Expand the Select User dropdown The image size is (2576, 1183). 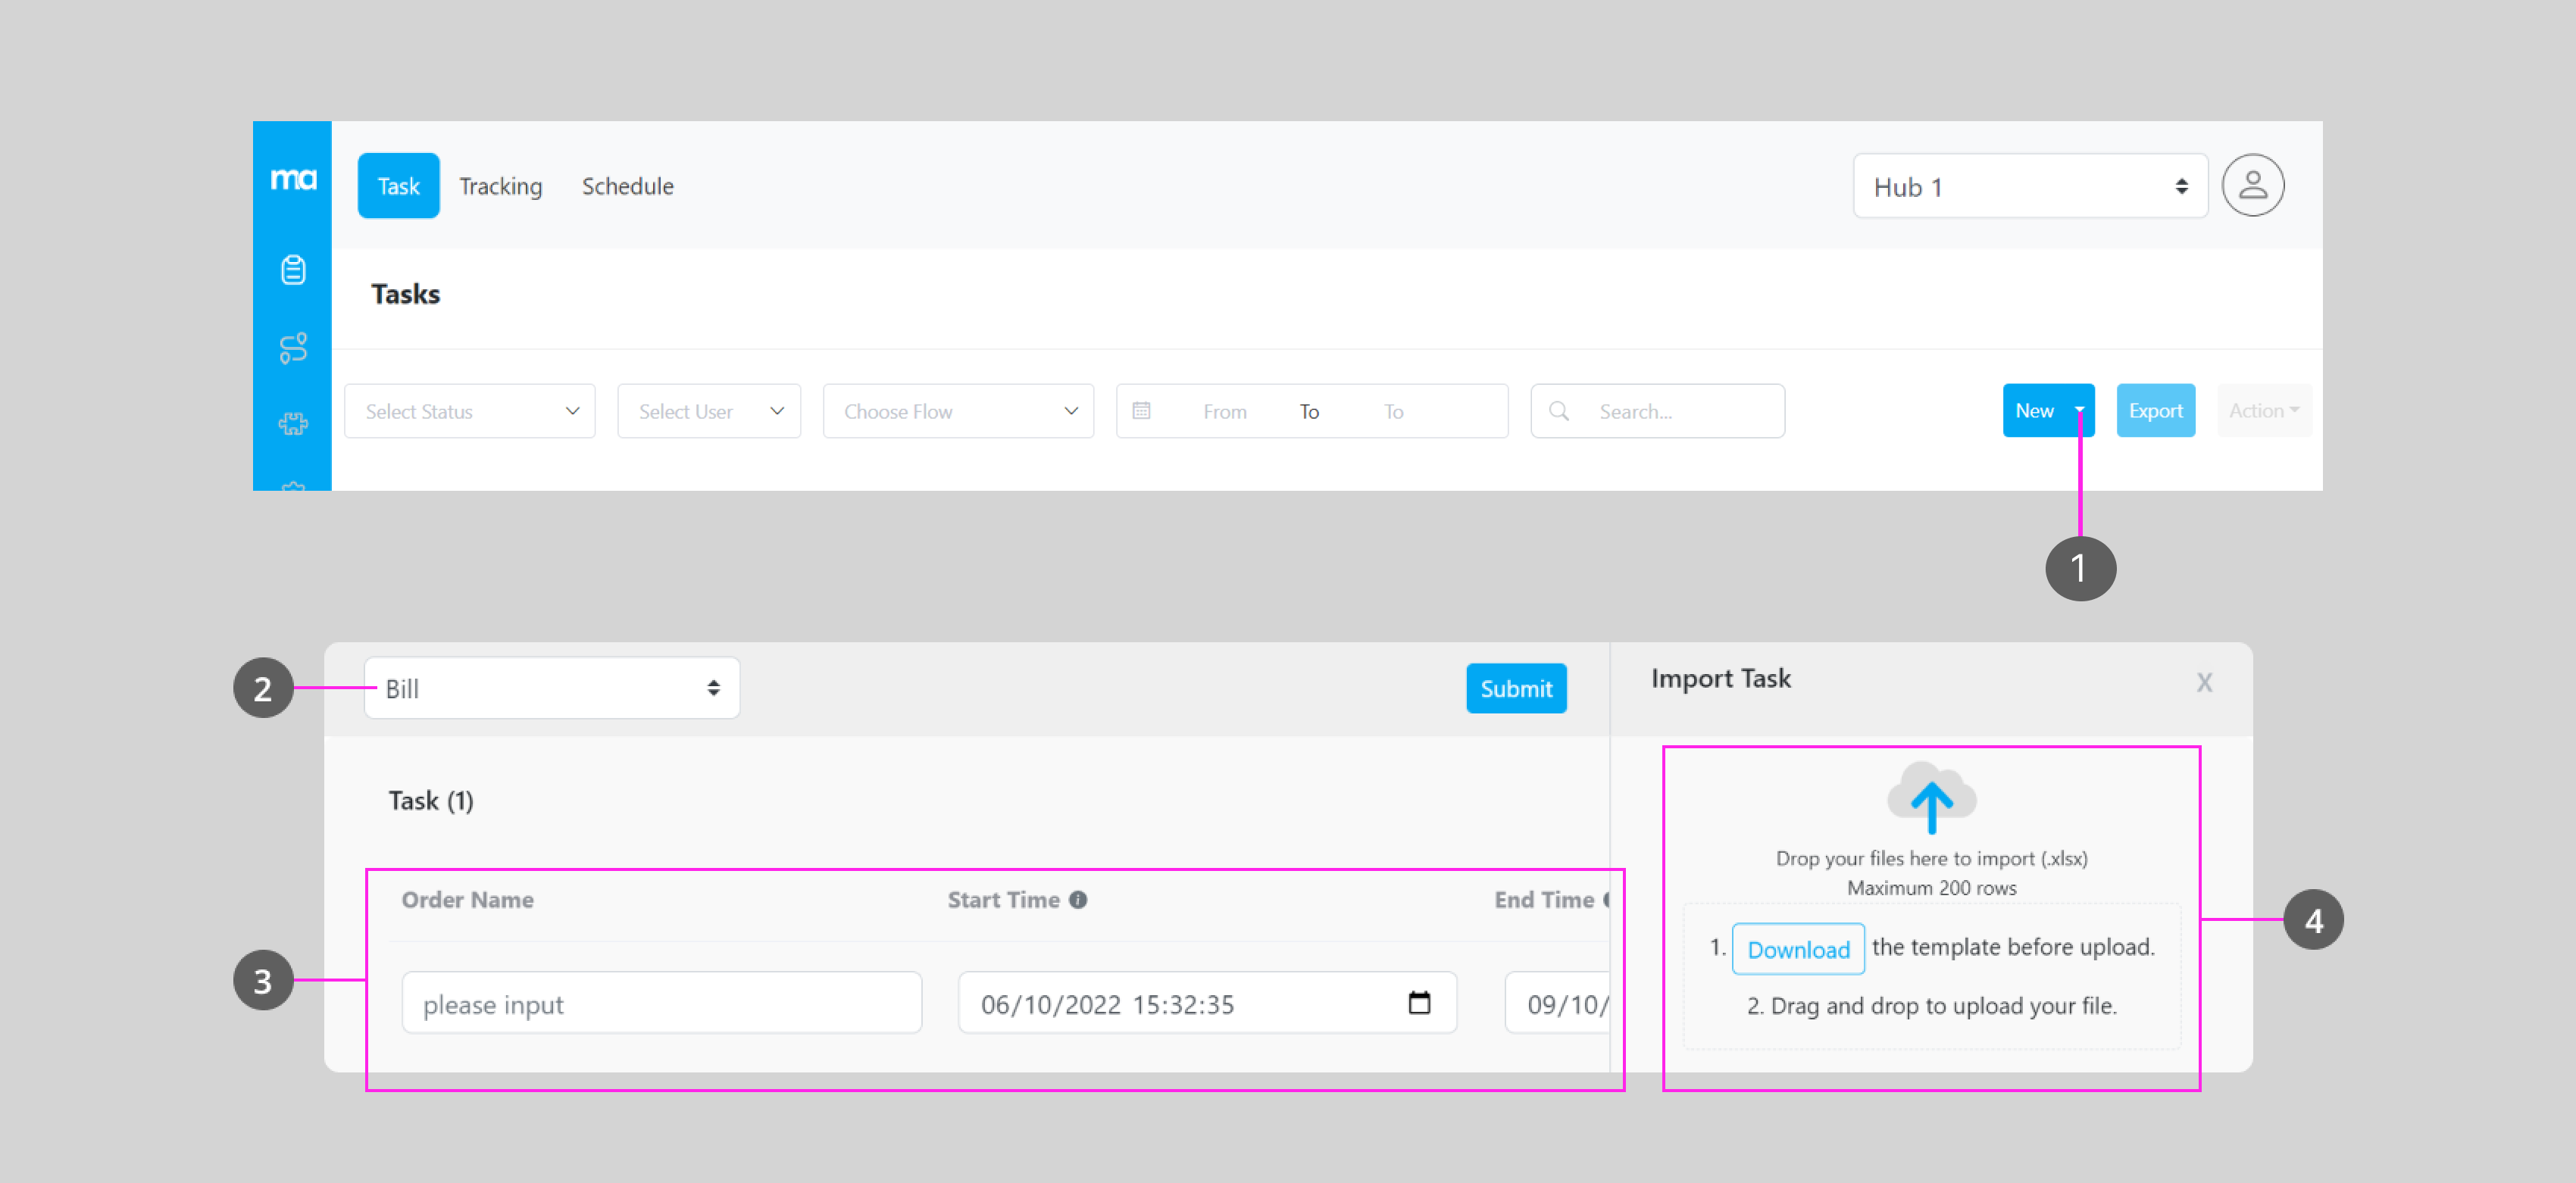click(x=709, y=411)
